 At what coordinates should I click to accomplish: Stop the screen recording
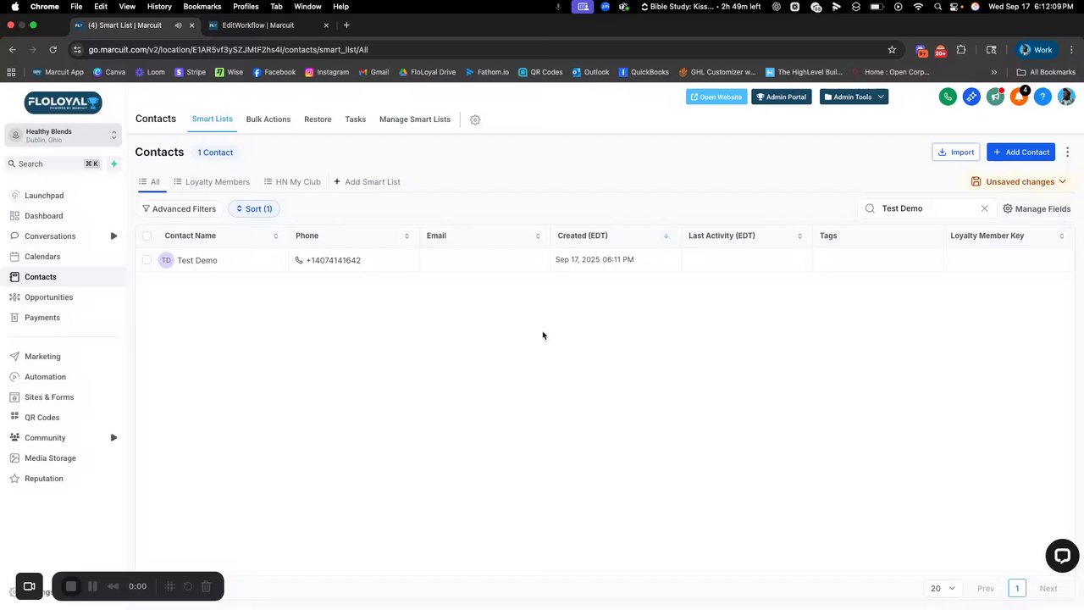(x=71, y=586)
